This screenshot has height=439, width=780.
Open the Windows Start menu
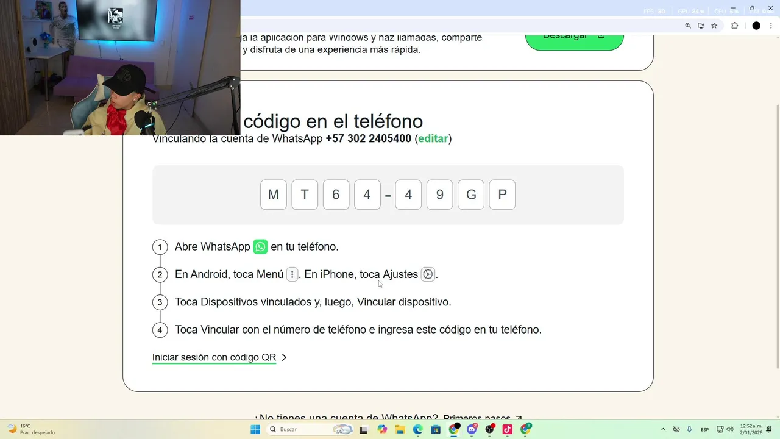point(255,429)
